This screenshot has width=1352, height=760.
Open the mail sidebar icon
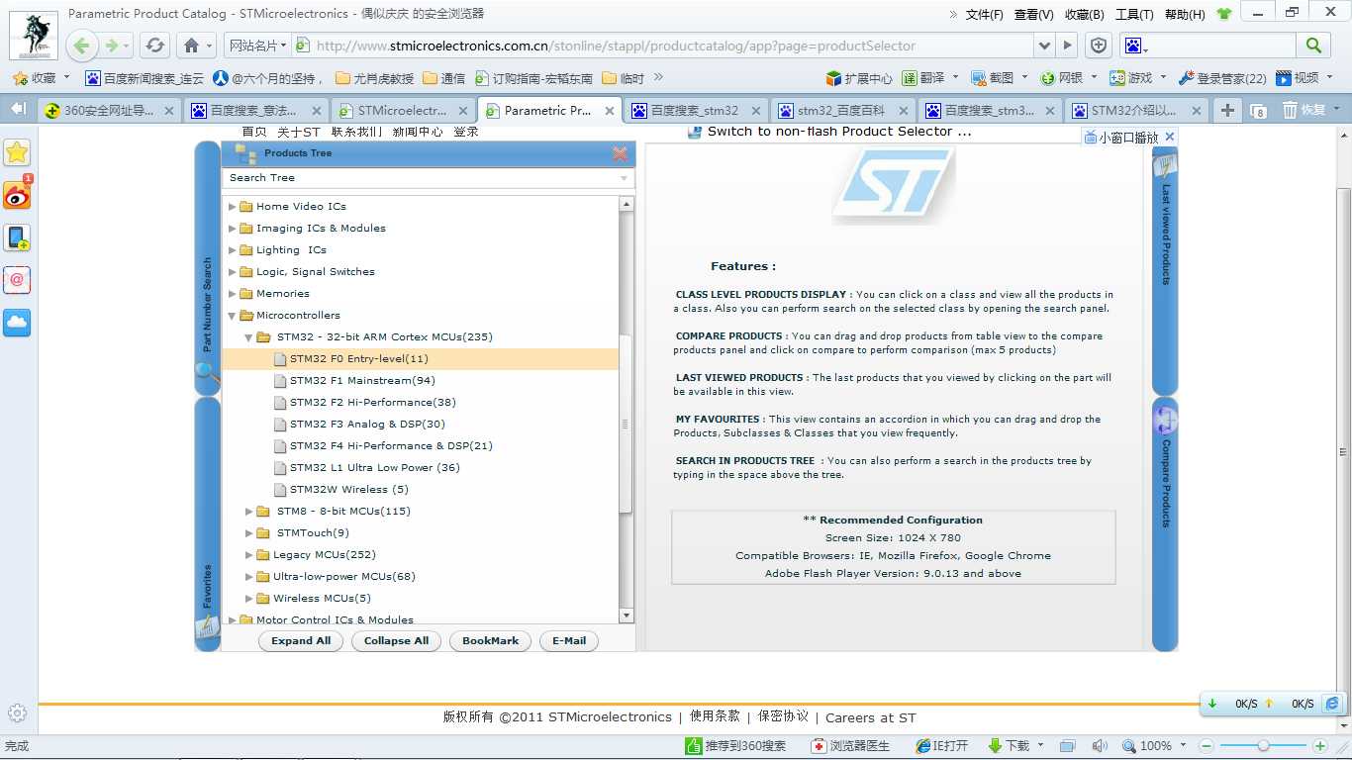coord(17,280)
